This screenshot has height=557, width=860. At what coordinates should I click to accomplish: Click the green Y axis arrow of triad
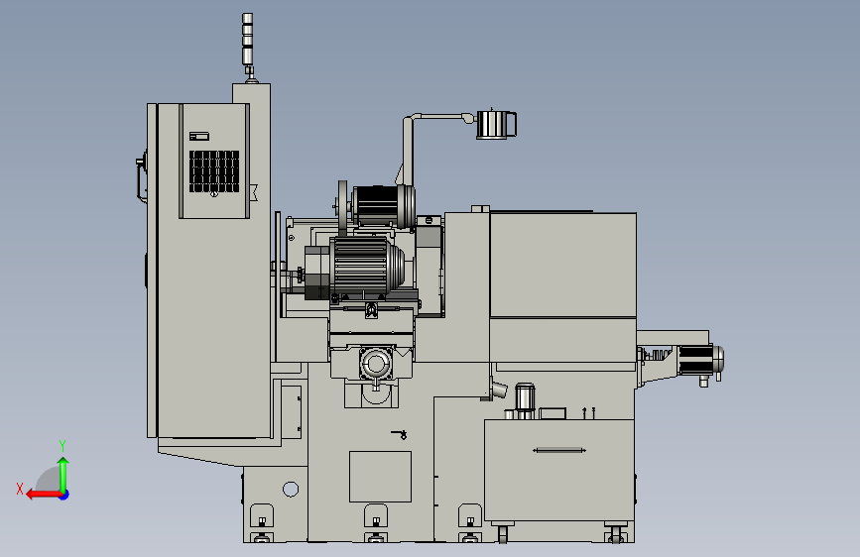click(x=63, y=474)
